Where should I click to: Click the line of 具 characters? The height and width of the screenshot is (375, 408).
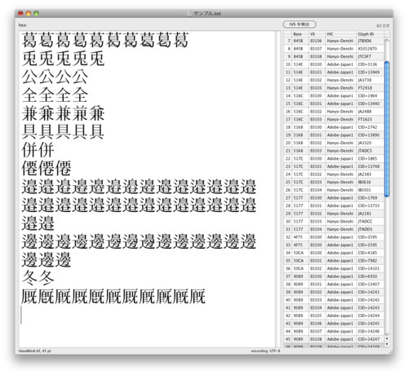(x=63, y=131)
